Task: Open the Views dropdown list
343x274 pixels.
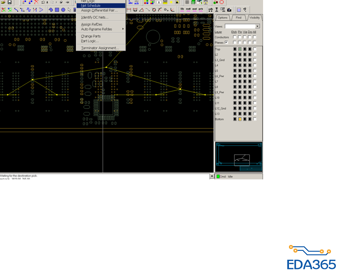Action: [x=258, y=26]
